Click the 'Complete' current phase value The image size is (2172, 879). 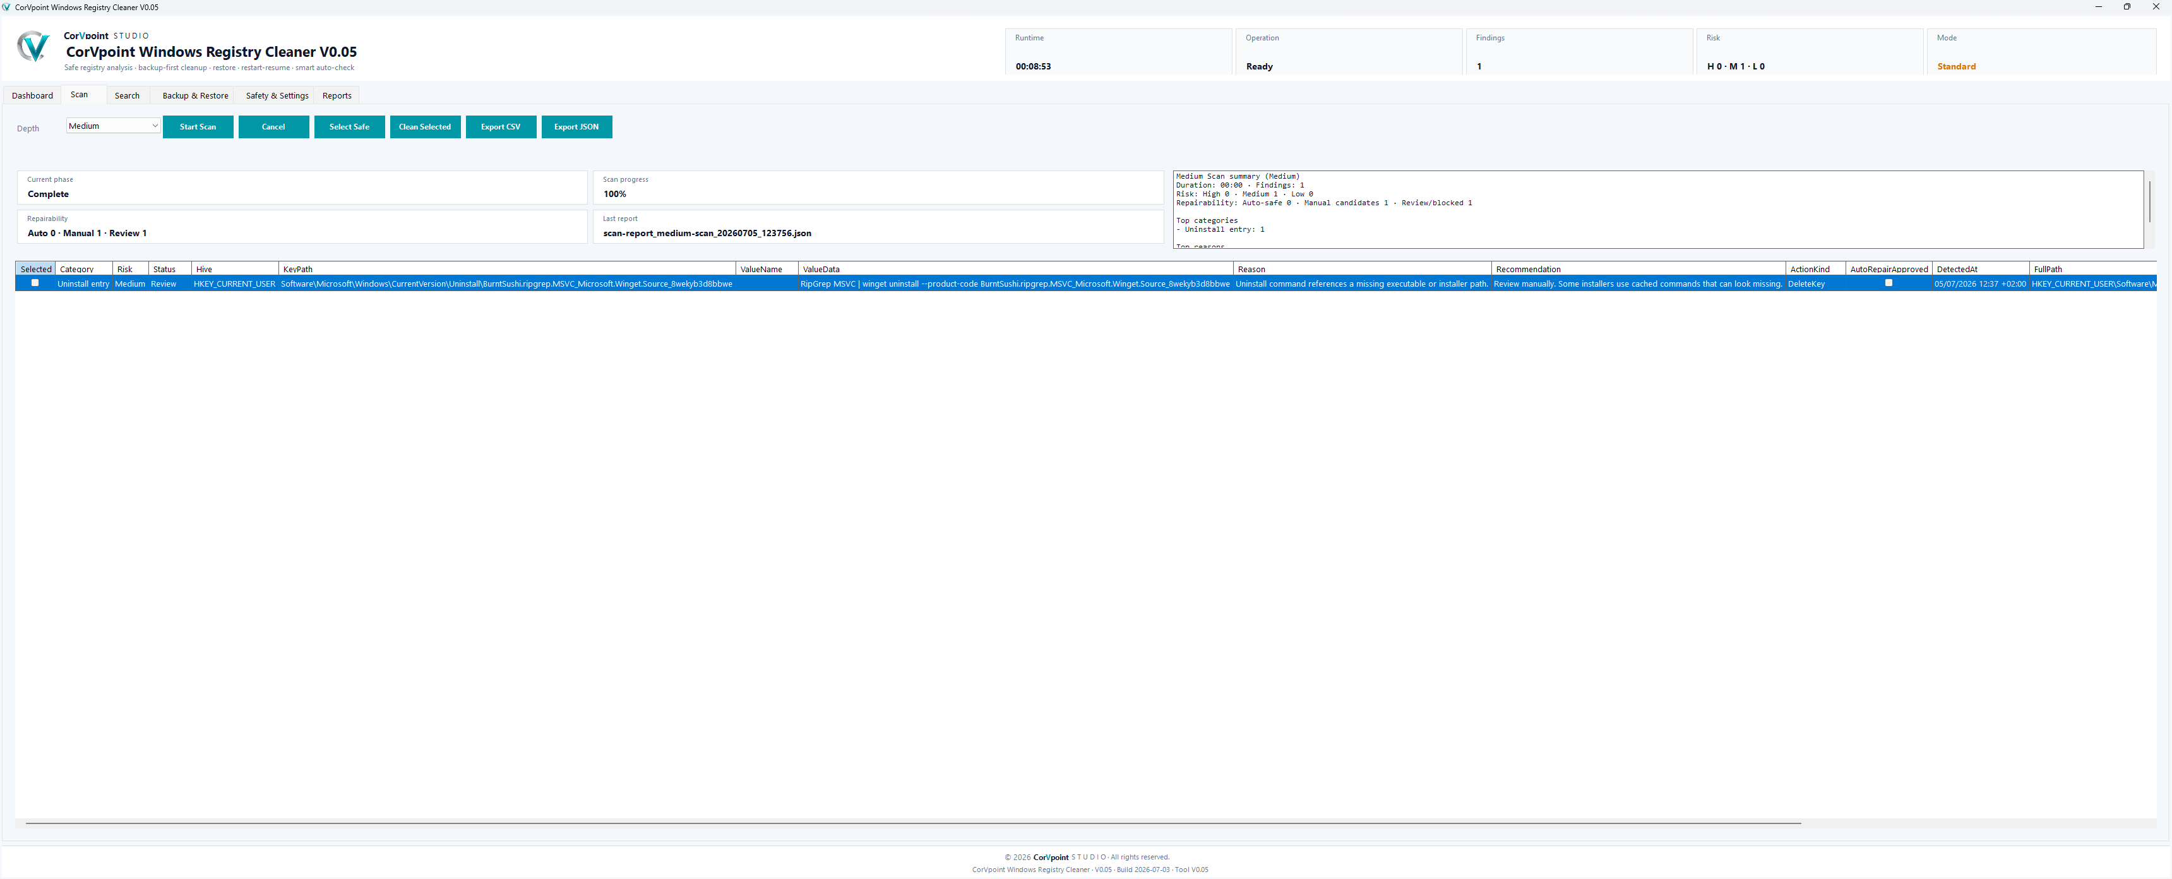(48, 194)
